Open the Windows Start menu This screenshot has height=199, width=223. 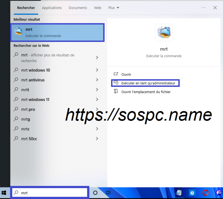(4, 193)
